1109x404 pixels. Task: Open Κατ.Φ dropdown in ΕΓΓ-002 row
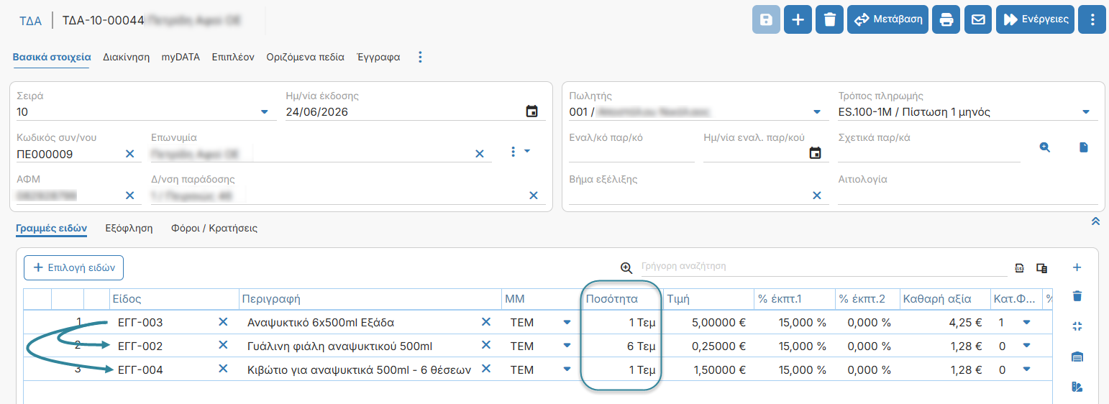(1026, 346)
